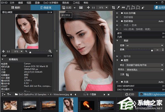Toggle the 失真 correction switch
This screenshot has width=165, height=112.
point(121,82)
